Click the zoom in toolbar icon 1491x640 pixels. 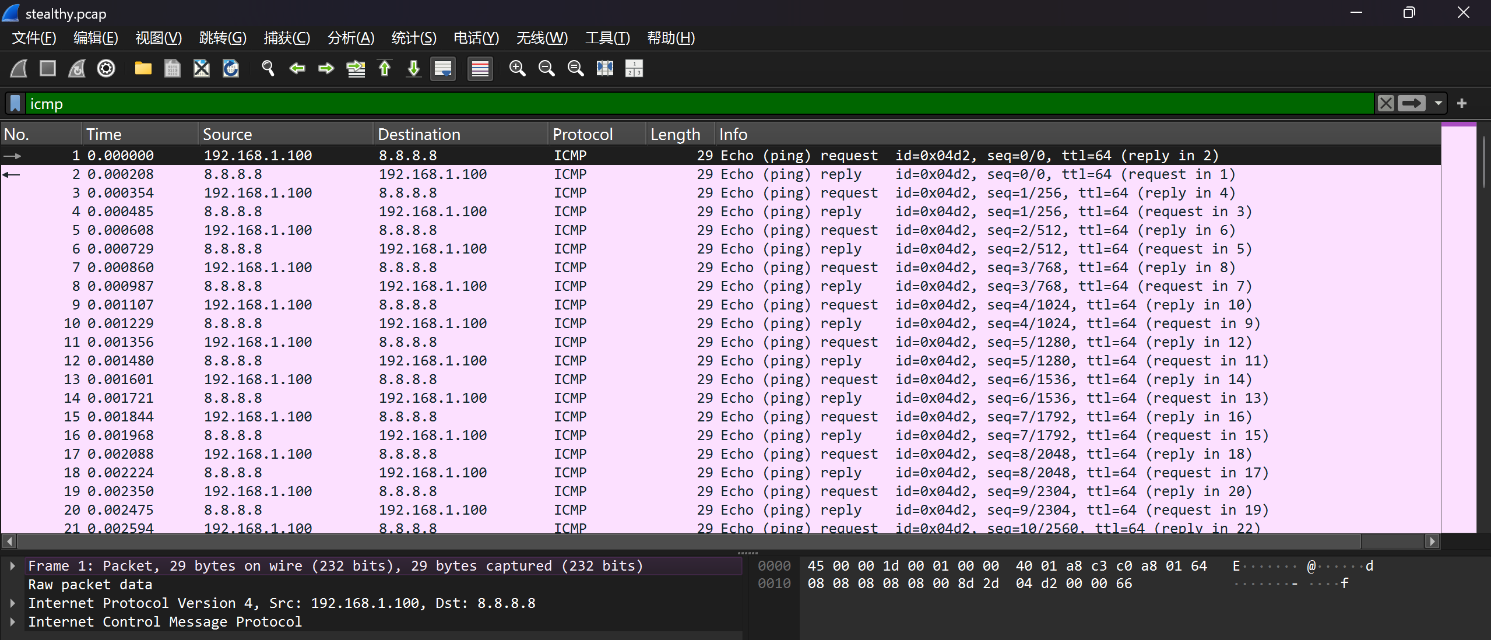point(517,69)
